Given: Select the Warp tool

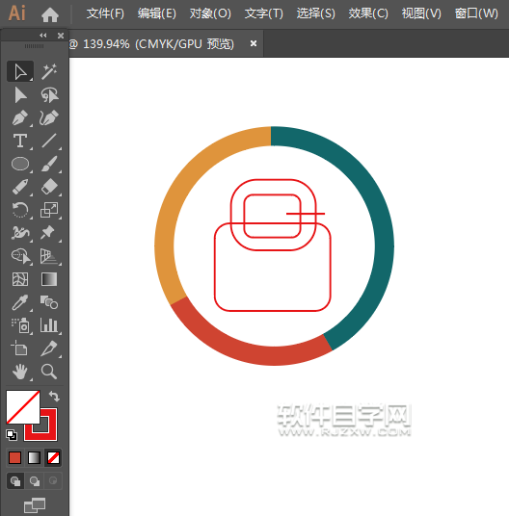Looking at the screenshot, I should coord(20,233).
